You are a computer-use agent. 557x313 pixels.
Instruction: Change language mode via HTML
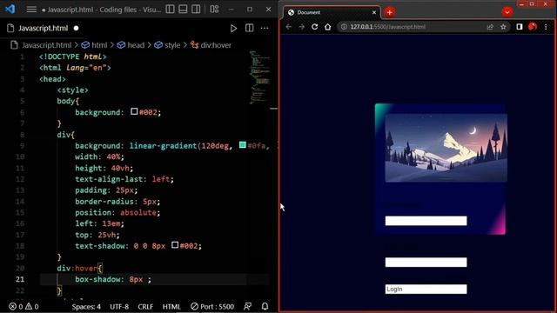(x=171, y=306)
